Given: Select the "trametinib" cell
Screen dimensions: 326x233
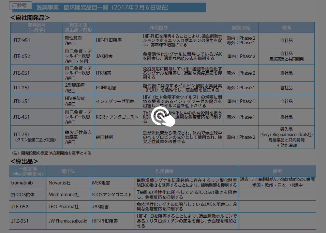Looking at the screenshot, I should 28,183.
